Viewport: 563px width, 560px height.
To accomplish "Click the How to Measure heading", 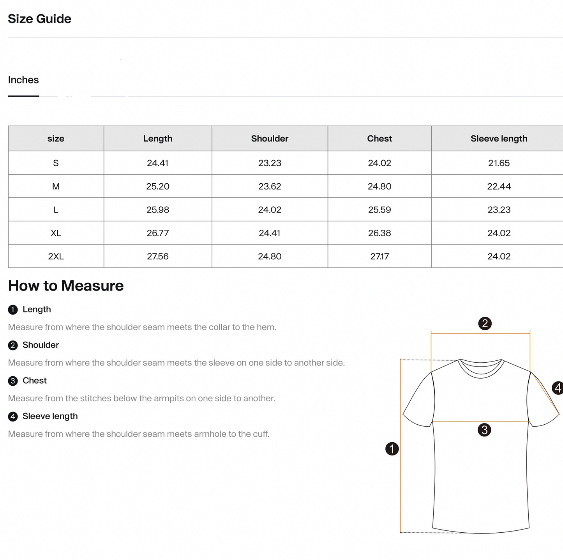I will pyautogui.click(x=66, y=286).
